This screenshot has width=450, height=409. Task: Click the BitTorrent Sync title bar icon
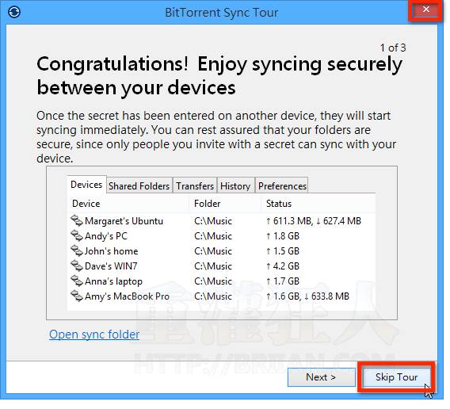click(14, 12)
